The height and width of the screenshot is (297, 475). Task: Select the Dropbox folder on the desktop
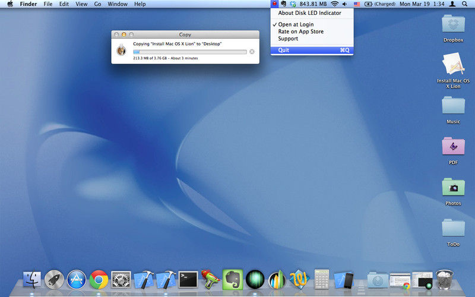453,24
